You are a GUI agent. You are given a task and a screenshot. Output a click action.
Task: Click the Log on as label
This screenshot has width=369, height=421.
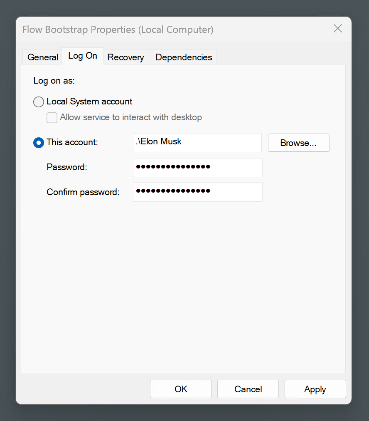pyautogui.click(x=54, y=81)
